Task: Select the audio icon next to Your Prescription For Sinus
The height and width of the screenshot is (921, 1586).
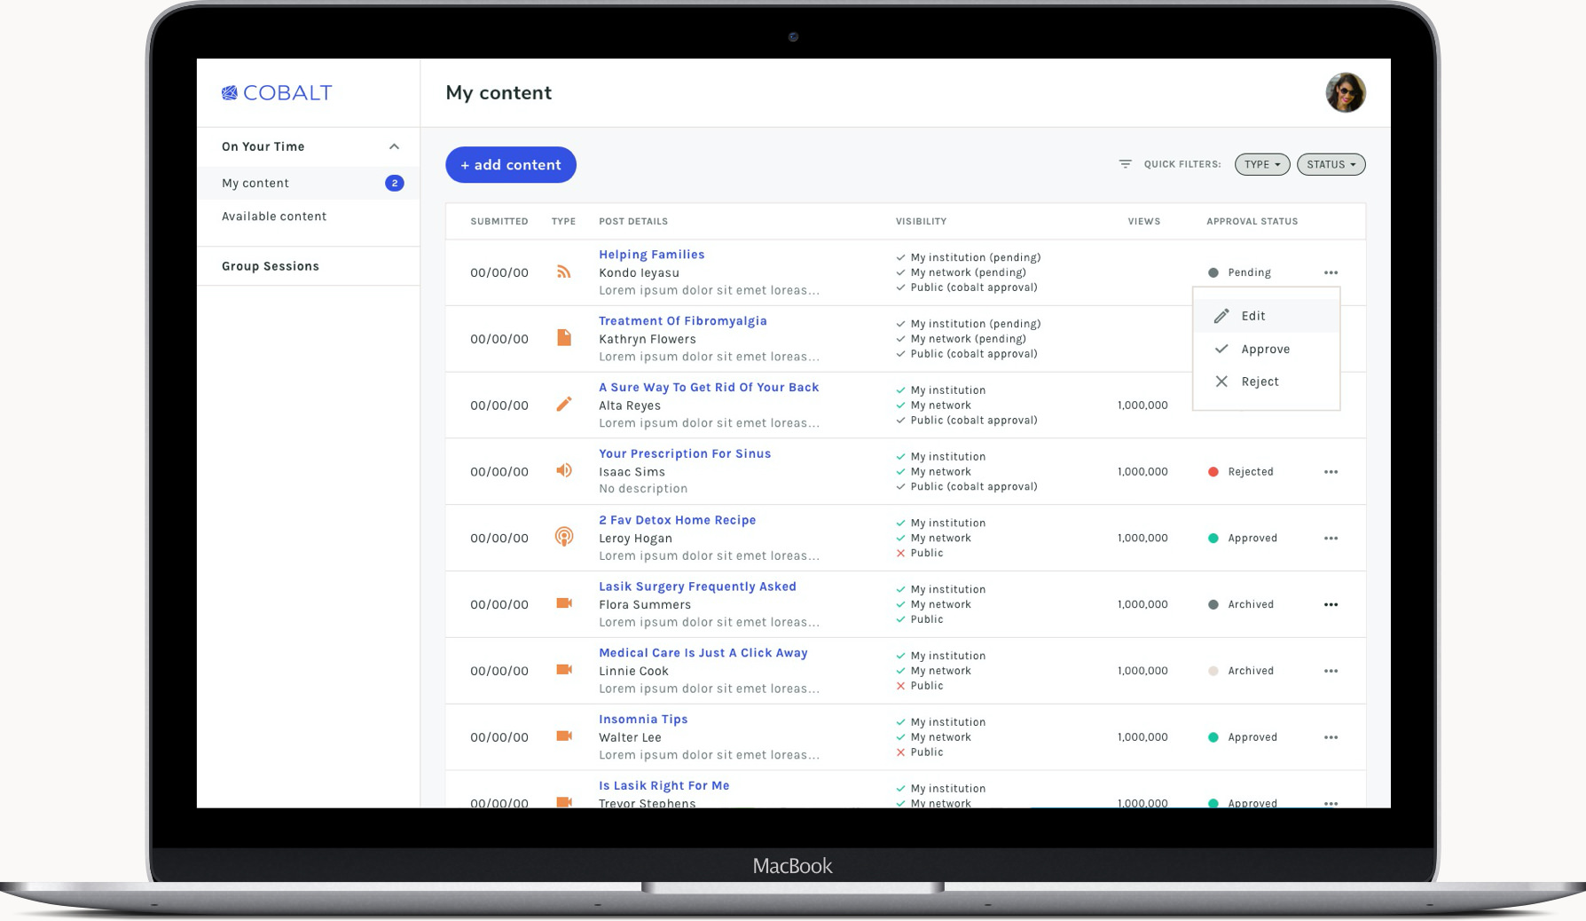Action: (563, 471)
